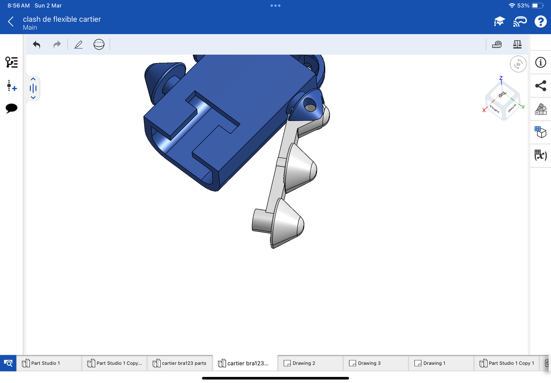Open the Variable table panel
This screenshot has height=383, width=551.
[540, 155]
